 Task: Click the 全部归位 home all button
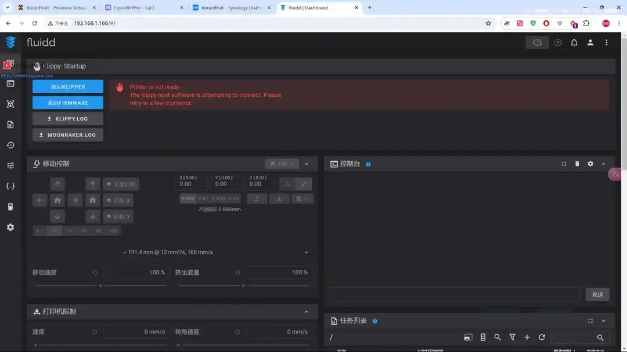click(x=121, y=184)
